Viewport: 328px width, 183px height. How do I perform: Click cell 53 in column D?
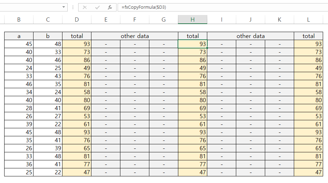77,116
